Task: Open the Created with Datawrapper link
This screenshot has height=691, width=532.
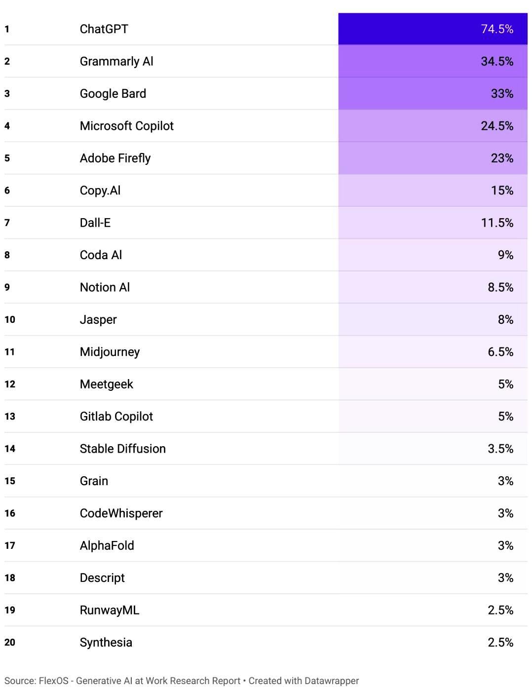Action: 304,681
